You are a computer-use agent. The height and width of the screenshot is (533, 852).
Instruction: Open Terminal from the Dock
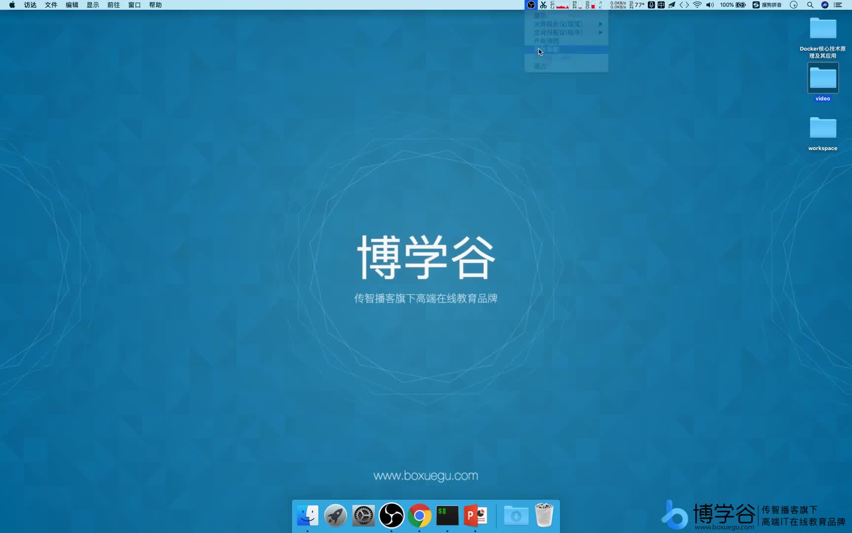coord(447,516)
